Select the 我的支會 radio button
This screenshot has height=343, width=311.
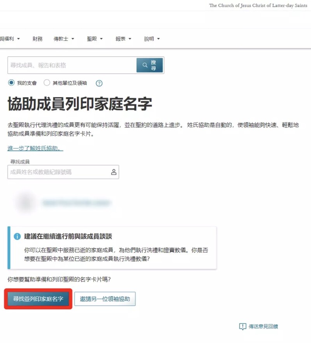pos(11,83)
